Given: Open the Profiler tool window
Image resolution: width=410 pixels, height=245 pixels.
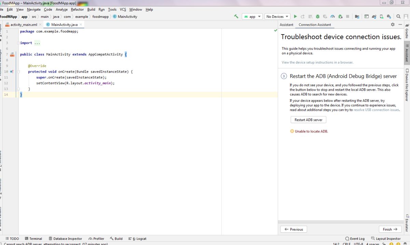Looking at the screenshot, I should point(96,238).
